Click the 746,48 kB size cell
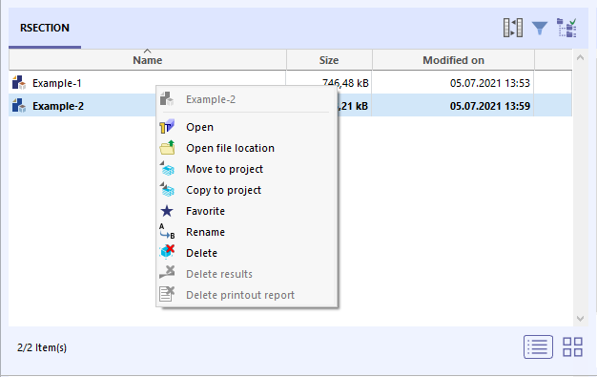The height and width of the screenshot is (377, 597). tap(345, 83)
